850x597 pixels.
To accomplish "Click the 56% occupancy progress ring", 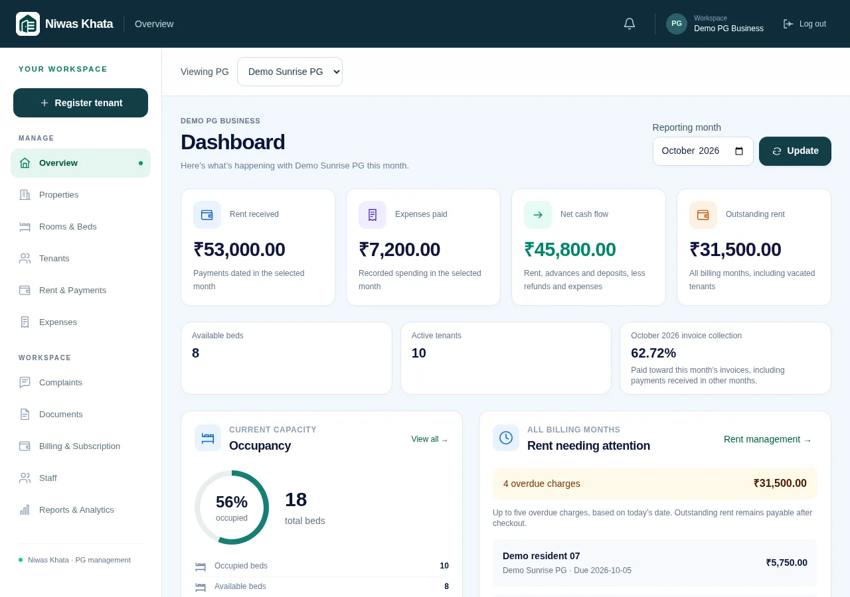I will [x=232, y=507].
